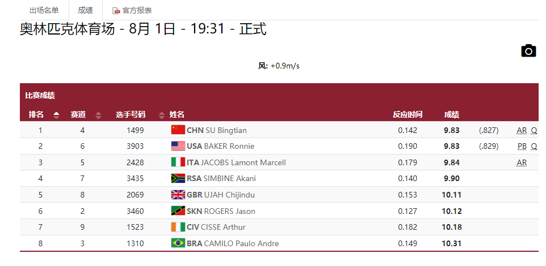546x266 pixels.
Task: Click the Brazil flag beside CAMILO
Action: [x=178, y=243]
